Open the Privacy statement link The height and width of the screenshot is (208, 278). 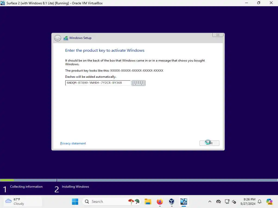tap(73, 143)
